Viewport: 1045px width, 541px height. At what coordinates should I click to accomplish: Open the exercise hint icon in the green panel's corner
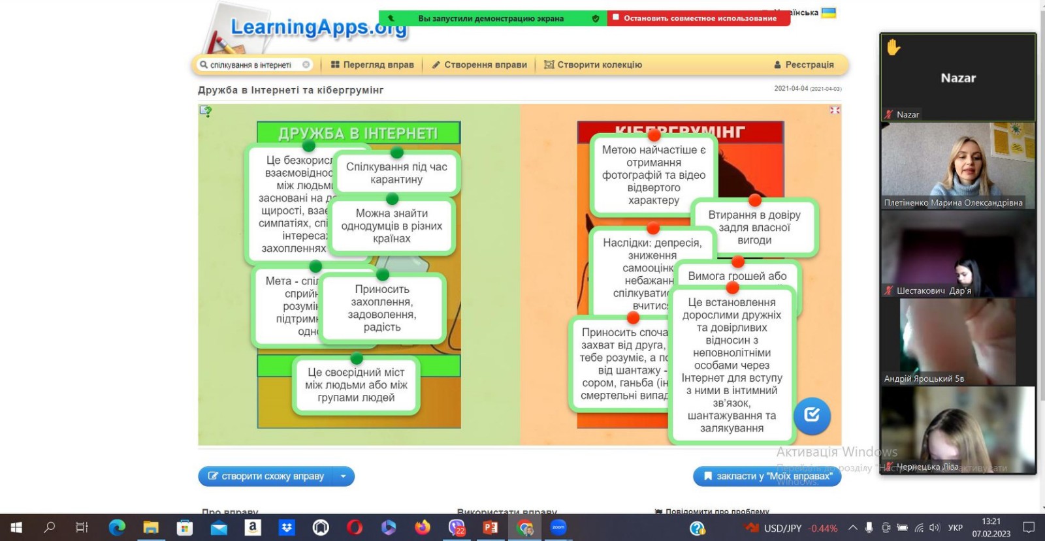(206, 112)
